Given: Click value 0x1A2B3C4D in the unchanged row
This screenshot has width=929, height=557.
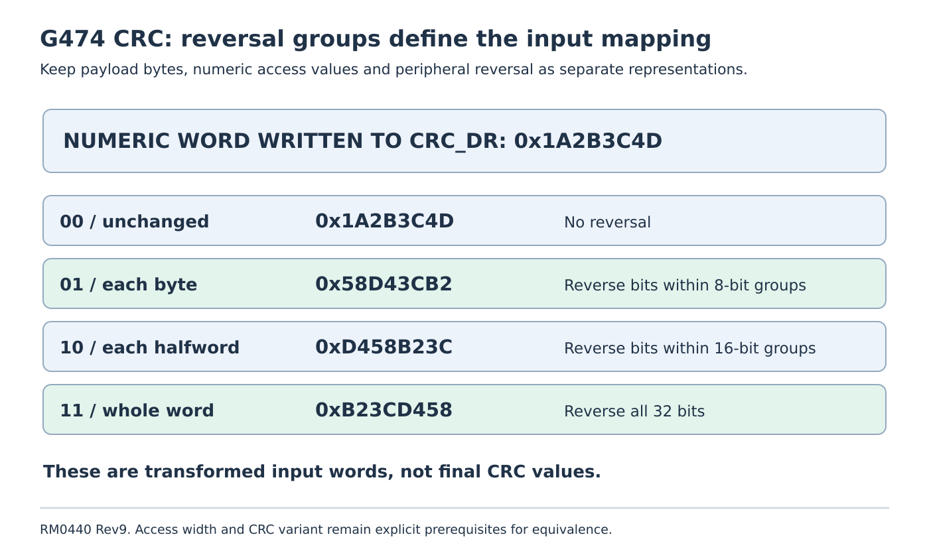Looking at the screenshot, I should click(x=384, y=221).
